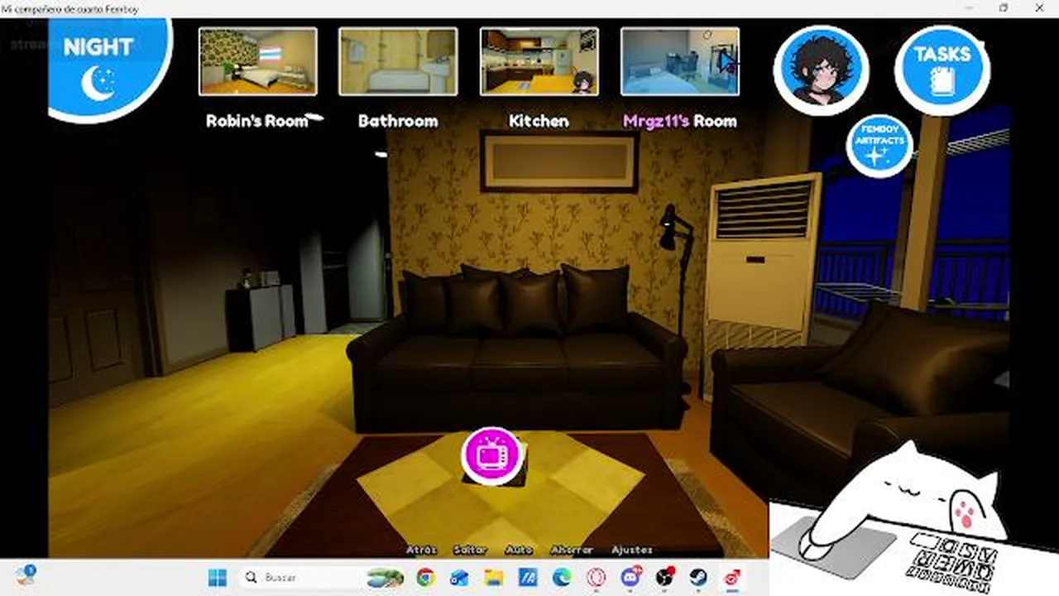The image size is (1059, 596).
Task: Open the Femboy Artifacts sparkle button
Action: pyautogui.click(x=879, y=146)
